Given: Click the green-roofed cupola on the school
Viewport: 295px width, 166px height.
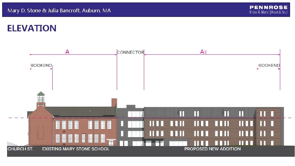Looking at the screenshot, I should (x=41, y=97).
